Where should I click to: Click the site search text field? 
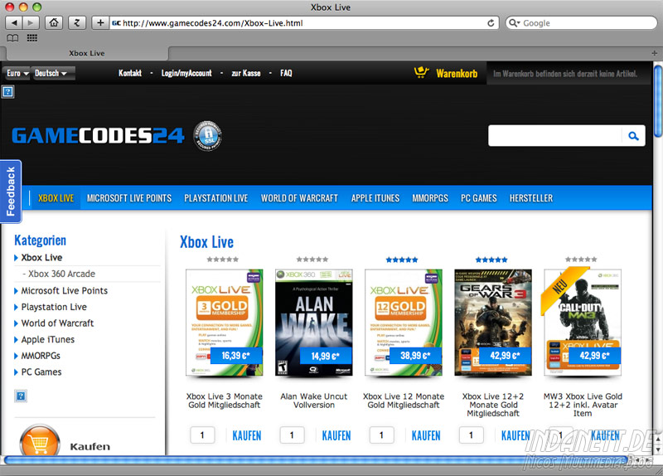554,136
